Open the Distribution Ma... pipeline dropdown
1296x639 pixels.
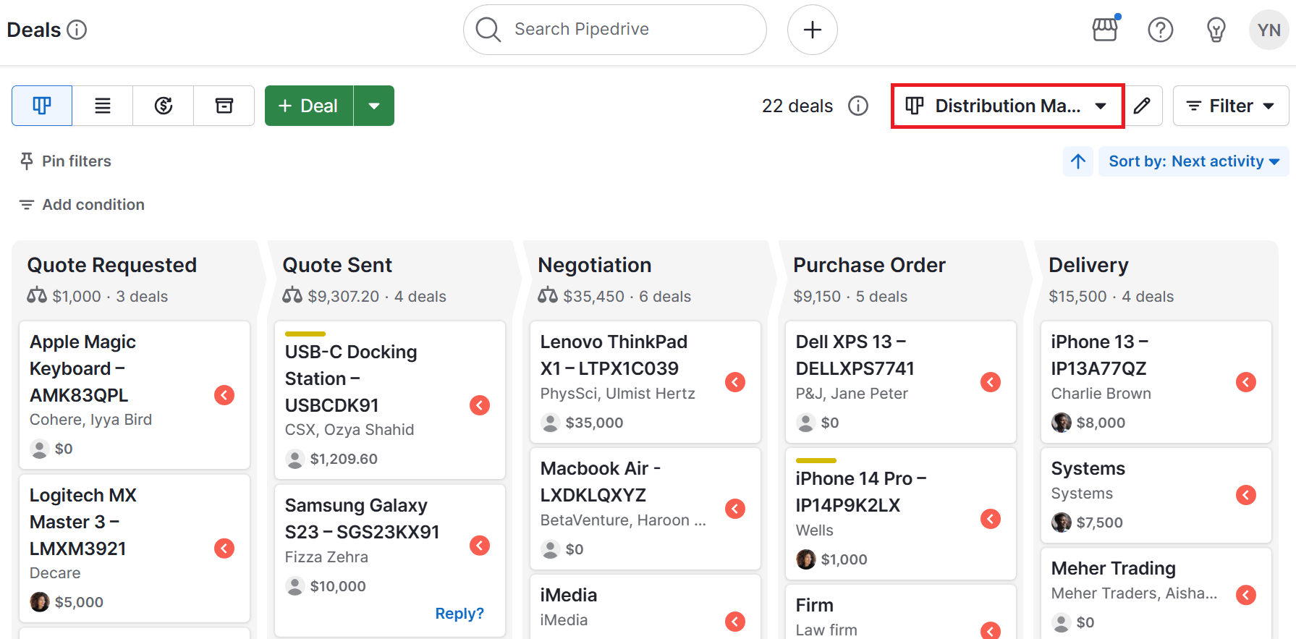click(1007, 106)
